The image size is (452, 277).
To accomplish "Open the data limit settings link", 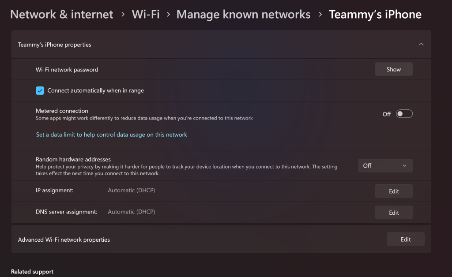I will point(112,135).
